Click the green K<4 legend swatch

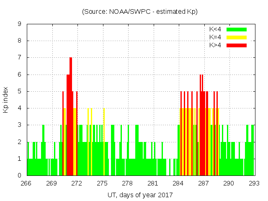237,29
